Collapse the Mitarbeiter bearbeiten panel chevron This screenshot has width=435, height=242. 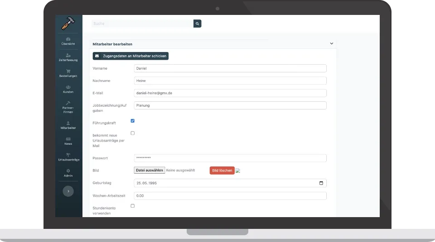(332, 43)
